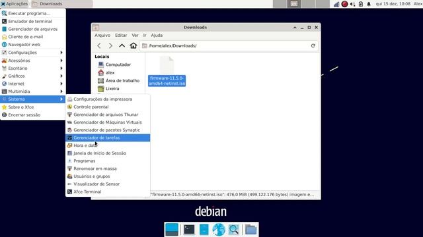Click the highlighted Sistema menu category
This screenshot has height=237, width=423.
pos(32,99)
